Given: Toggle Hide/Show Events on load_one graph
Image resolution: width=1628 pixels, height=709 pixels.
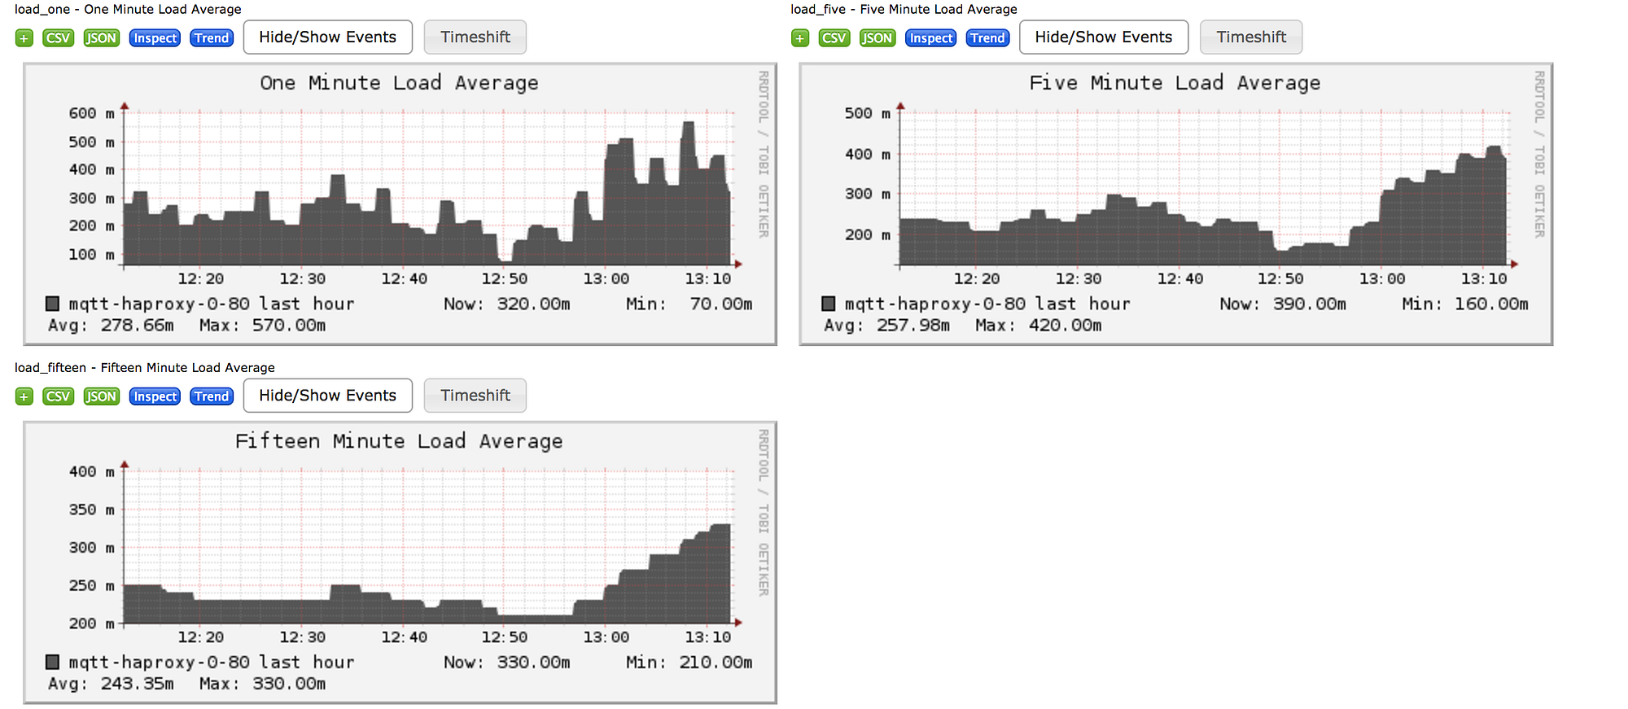Looking at the screenshot, I should point(328,37).
